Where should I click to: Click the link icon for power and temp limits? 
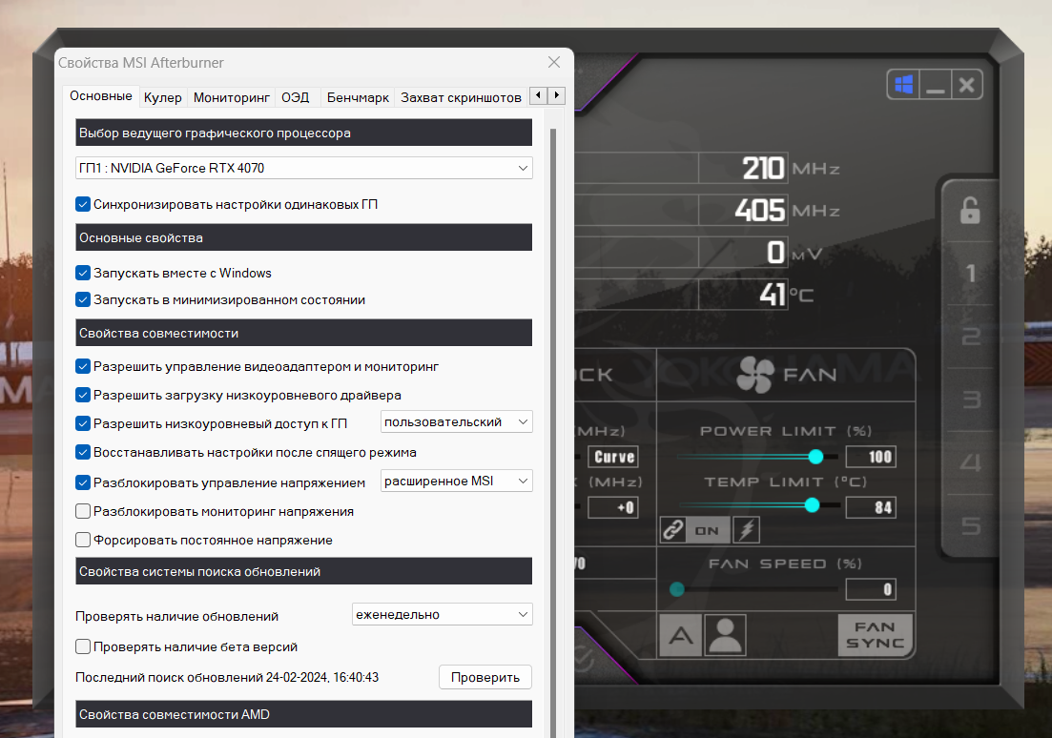click(x=673, y=530)
